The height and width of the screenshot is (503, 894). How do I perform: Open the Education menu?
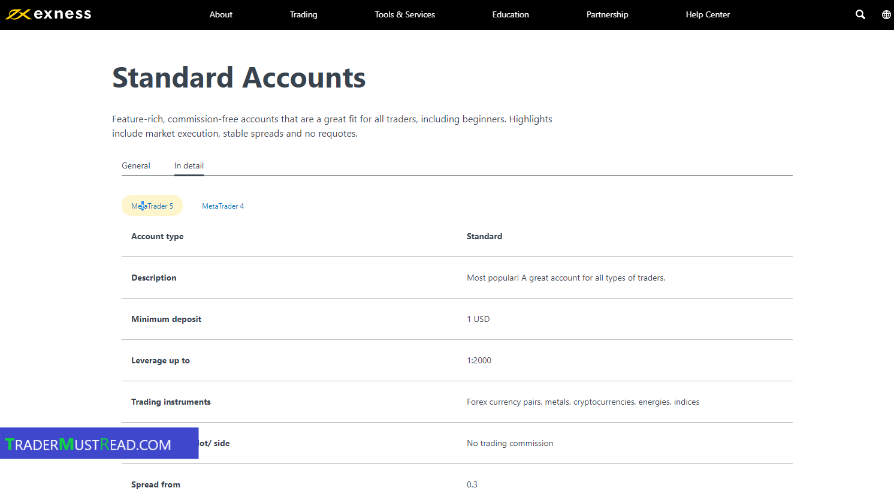pyautogui.click(x=511, y=14)
